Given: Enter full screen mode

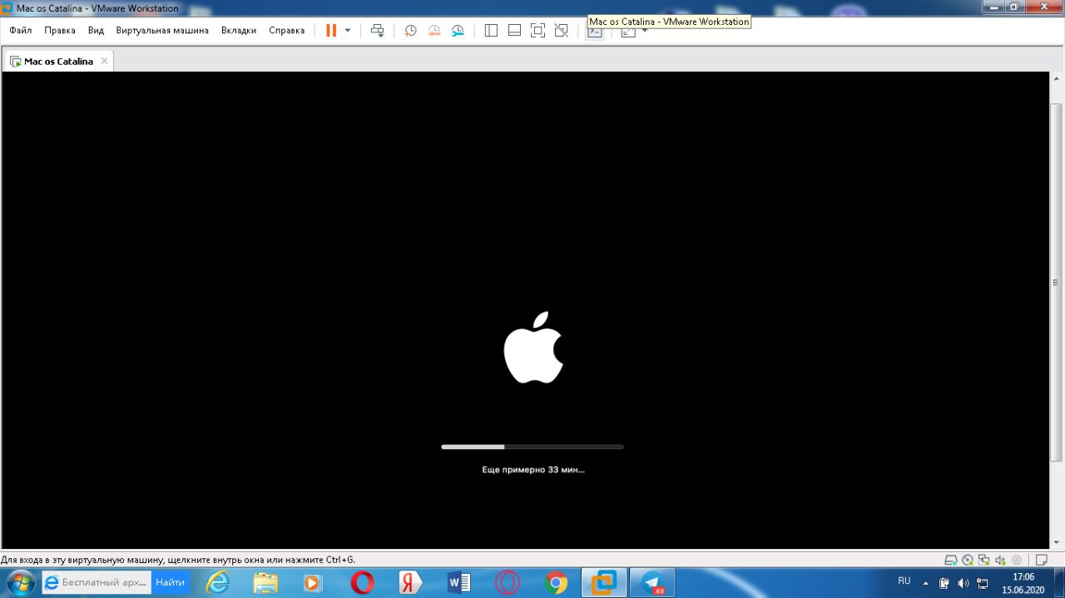Looking at the screenshot, I should click(x=537, y=30).
